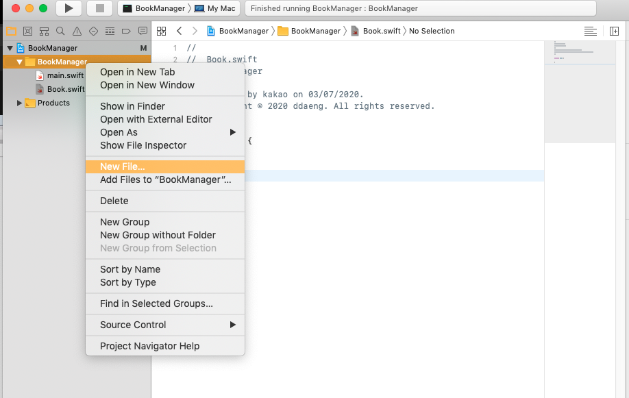The height and width of the screenshot is (398, 629).
Task: Choose Open in New Tab
Action: [x=165, y=72]
